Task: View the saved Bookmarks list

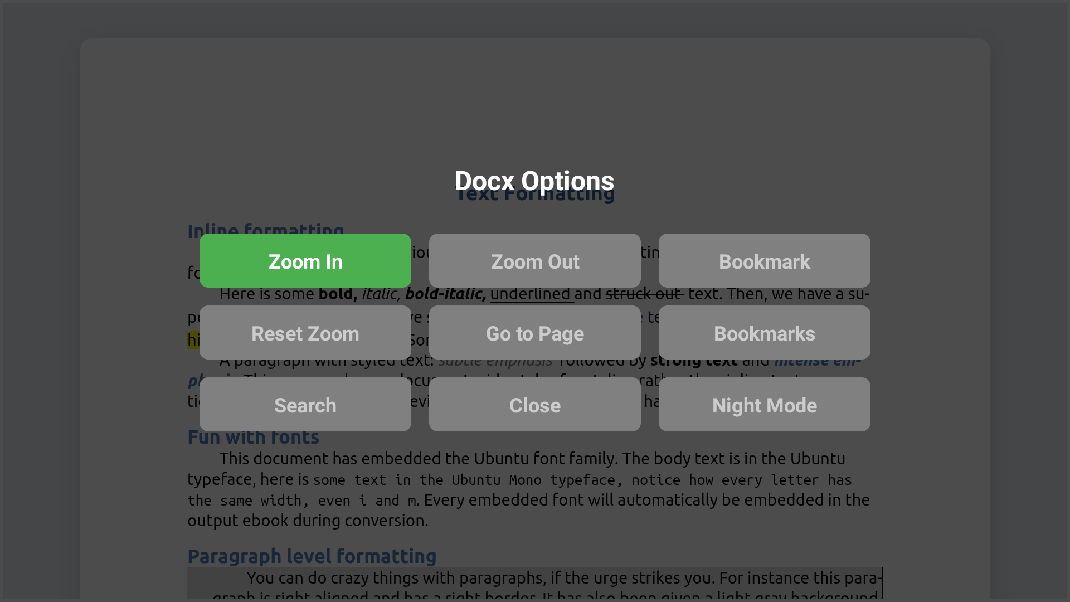Action: [x=764, y=333]
